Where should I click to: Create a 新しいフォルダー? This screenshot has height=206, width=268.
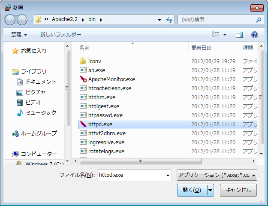(x=61, y=35)
